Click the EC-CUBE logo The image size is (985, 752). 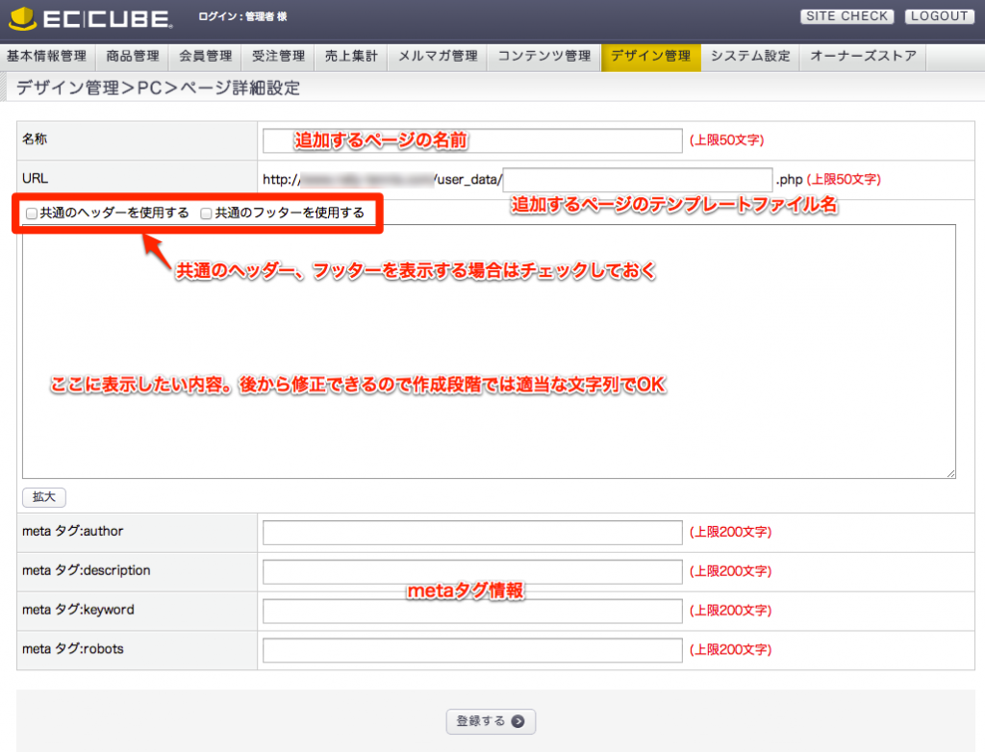coord(91,18)
